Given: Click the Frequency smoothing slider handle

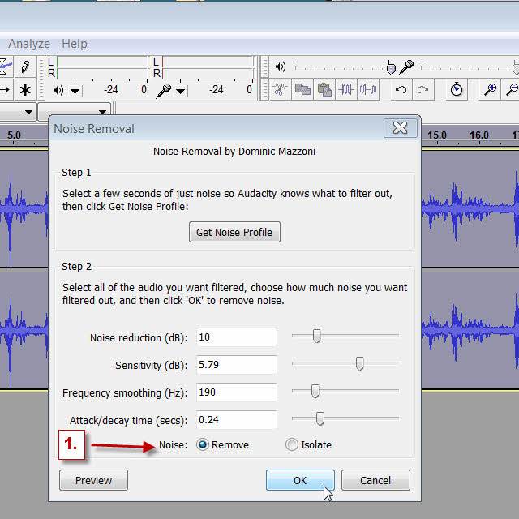Looking at the screenshot, I should (x=315, y=391).
